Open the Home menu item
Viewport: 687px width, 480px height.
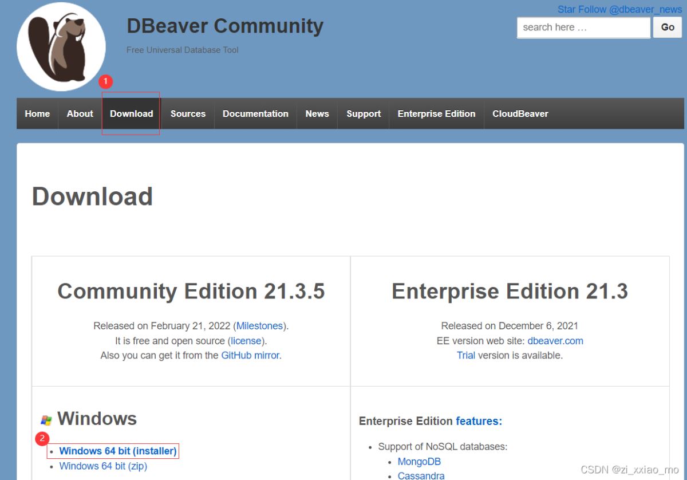[37, 113]
